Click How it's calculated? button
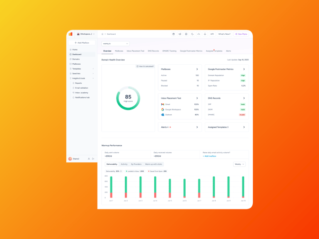Screen dimensions: 319x239 (145, 66)
